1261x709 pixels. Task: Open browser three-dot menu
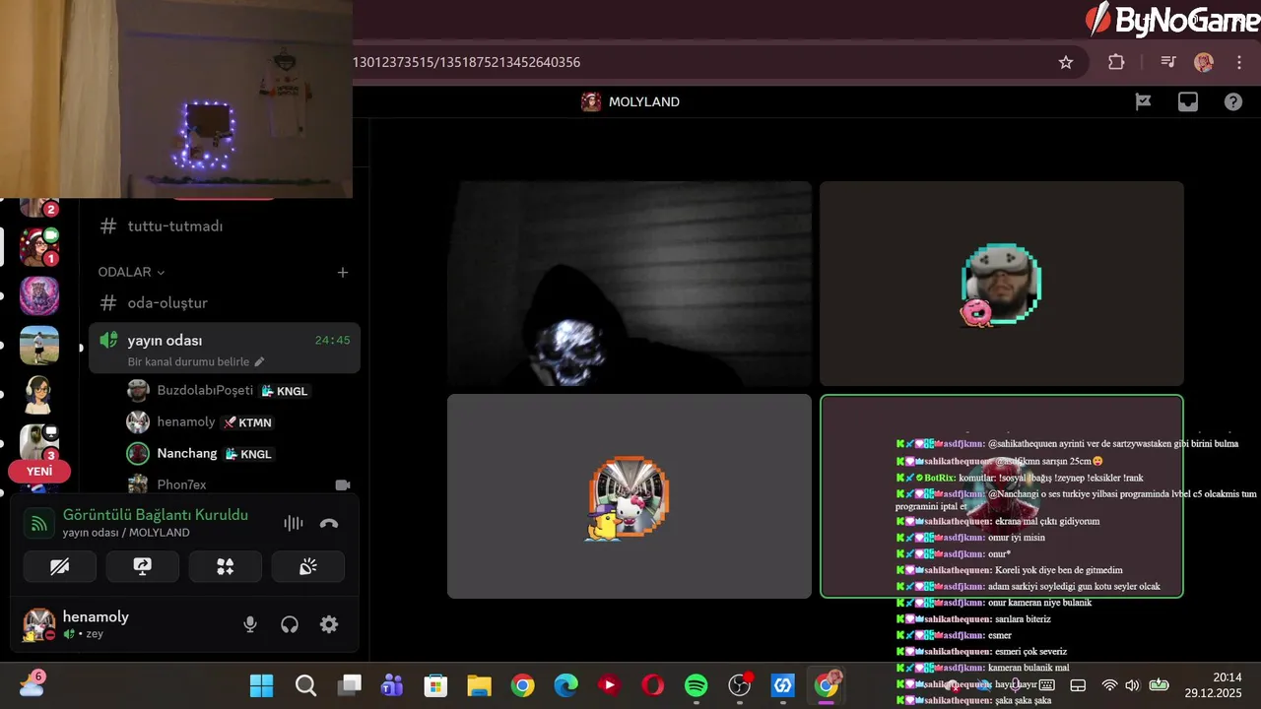pos(1239,62)
